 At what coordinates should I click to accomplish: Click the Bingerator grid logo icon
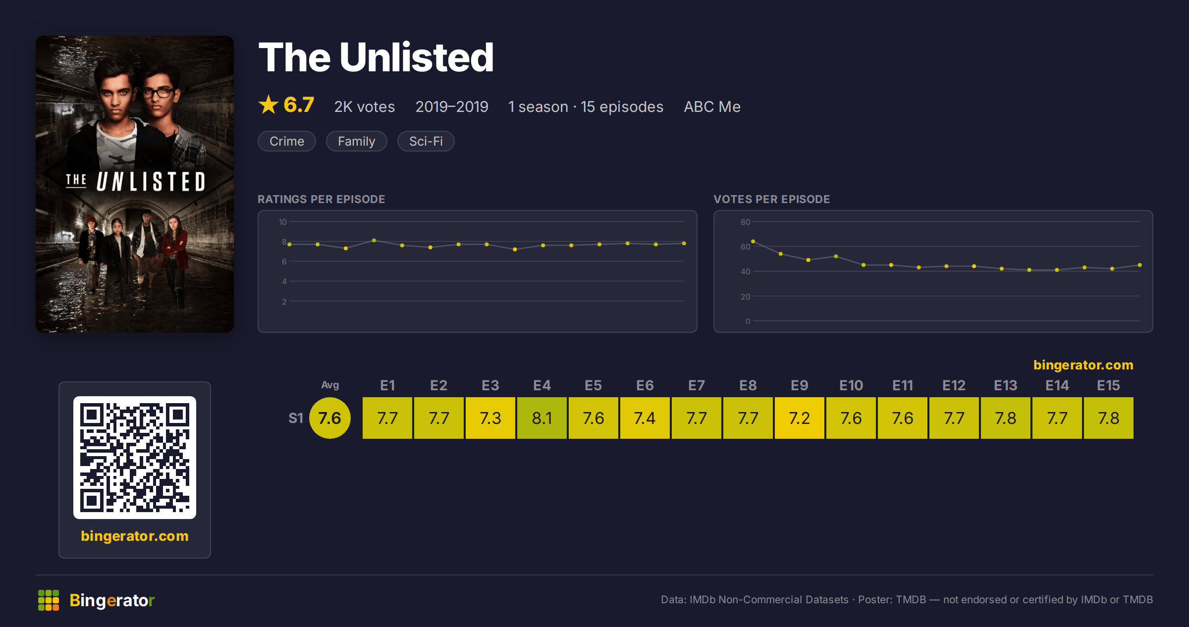pyautogui.click(x=49, y=600)
